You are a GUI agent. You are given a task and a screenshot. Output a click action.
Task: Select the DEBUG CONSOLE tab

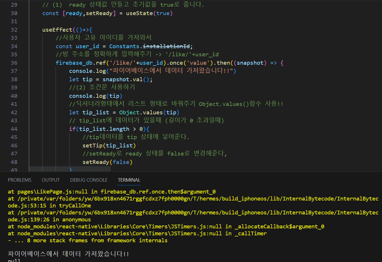click(x=89, y=180)
